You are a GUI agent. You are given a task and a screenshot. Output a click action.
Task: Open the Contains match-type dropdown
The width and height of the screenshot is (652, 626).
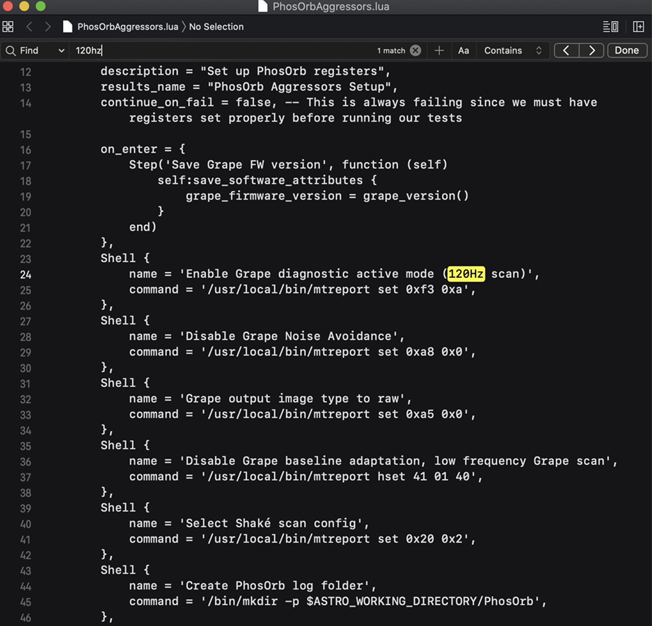click(513, 50)
